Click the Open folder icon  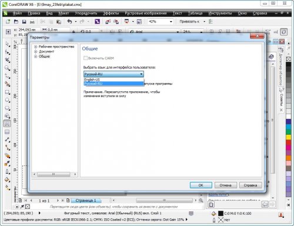click(16, 21)
